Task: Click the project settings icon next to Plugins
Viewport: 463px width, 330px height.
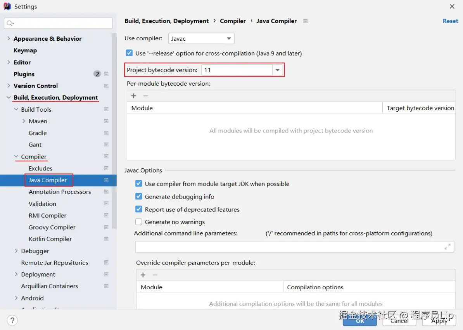Action: [x=106, y=74]
